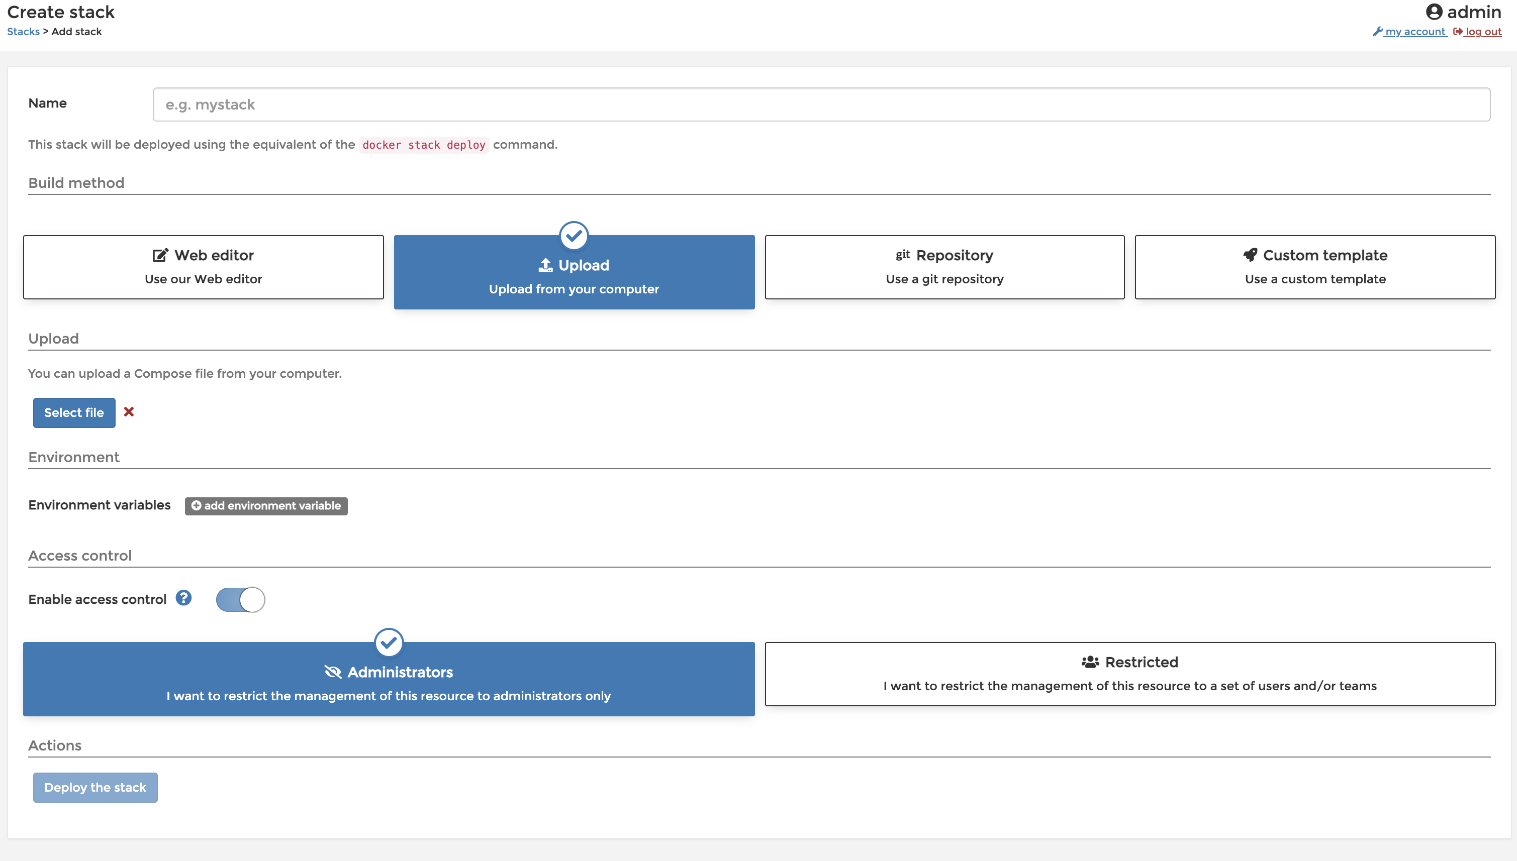This screenshot has width=1517, height=861.
Task: Click the Web editor pencil icon
Action: point(160,255)
